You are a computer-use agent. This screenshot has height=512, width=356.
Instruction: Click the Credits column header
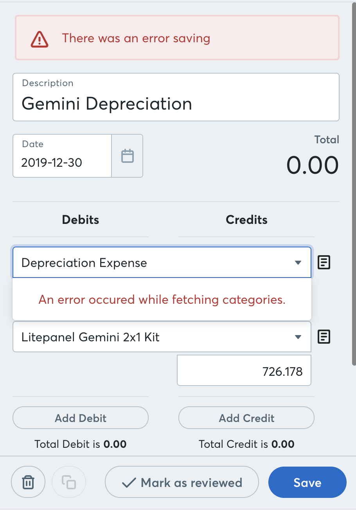coord(246,220)
